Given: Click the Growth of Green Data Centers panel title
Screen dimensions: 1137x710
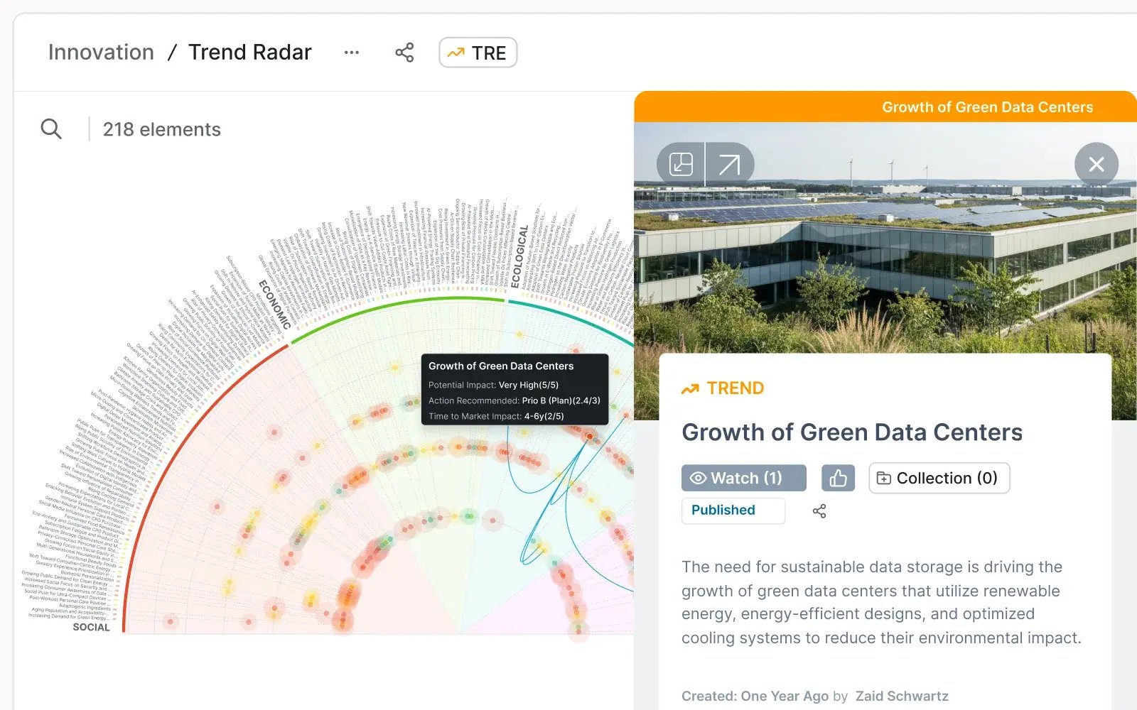Looking at the screenshot, I should pos(852,432).
